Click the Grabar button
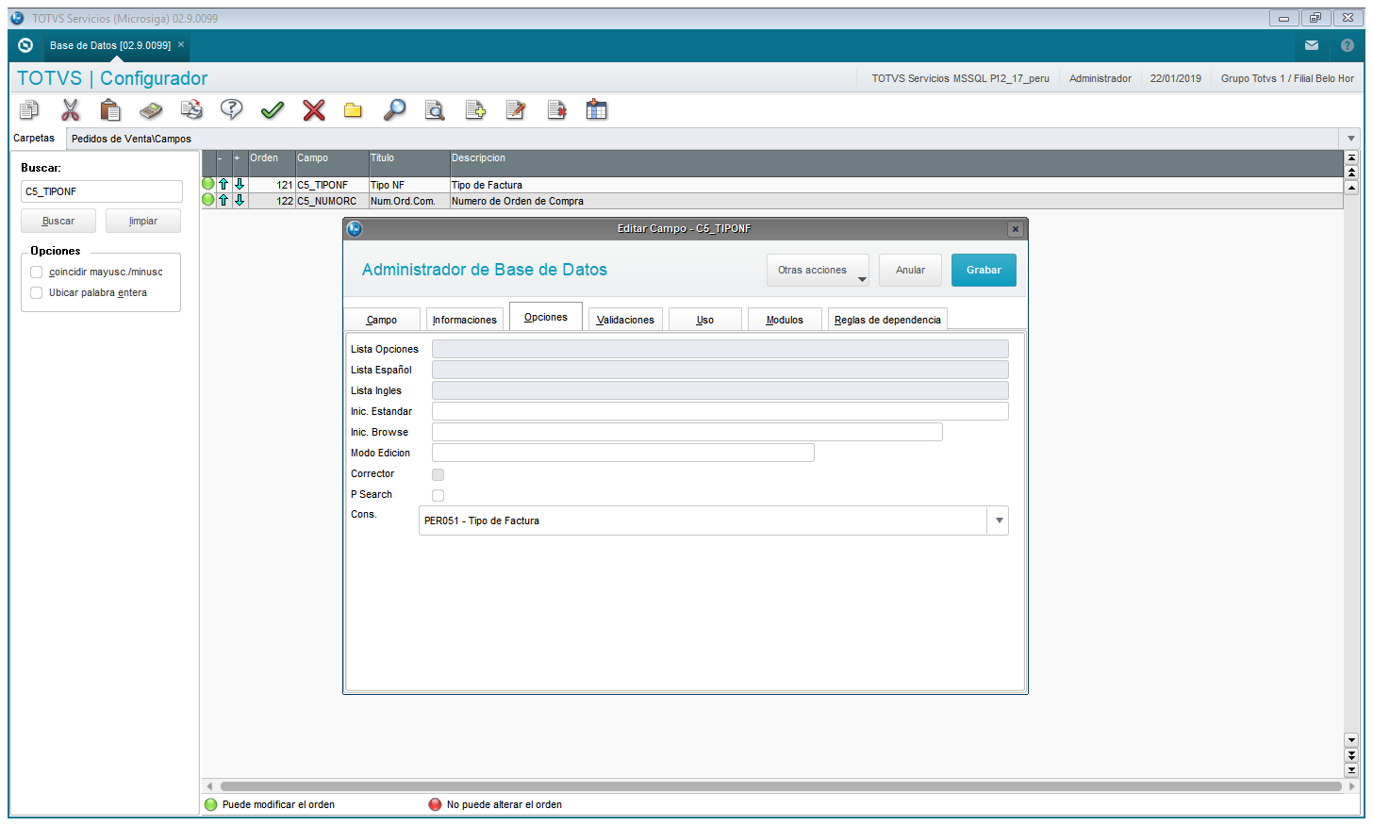The image size is (1373, 826). point(984,270)
